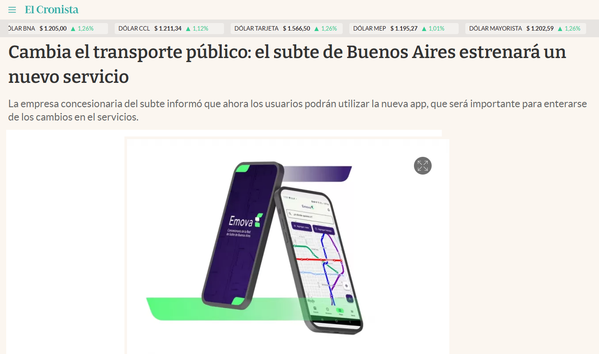This screenshot has width=599, height=354.
Task: Open the DÓLAR CCL quote label
Action: pyautogui.click(x=134, y=28)
